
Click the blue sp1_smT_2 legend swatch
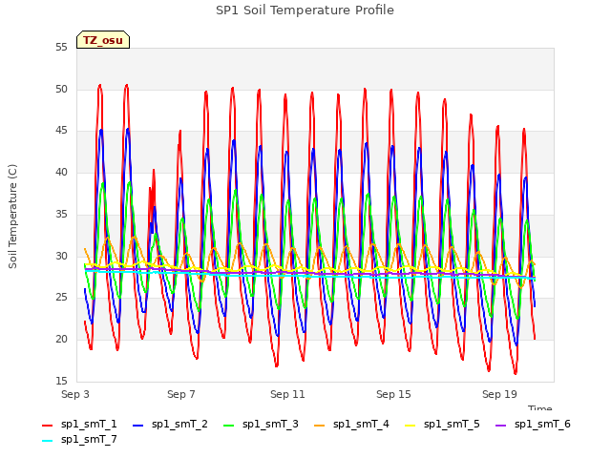click(x=137, y=426)
